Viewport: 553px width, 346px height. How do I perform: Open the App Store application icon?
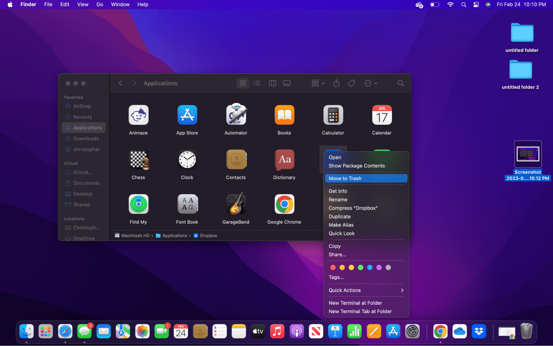[x=187, y=115]
